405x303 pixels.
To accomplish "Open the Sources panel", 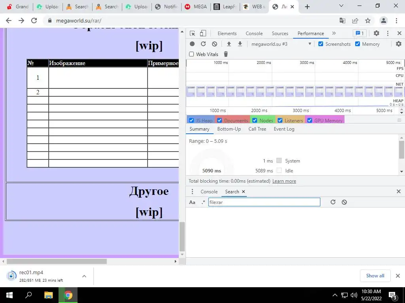I will 280,33.
